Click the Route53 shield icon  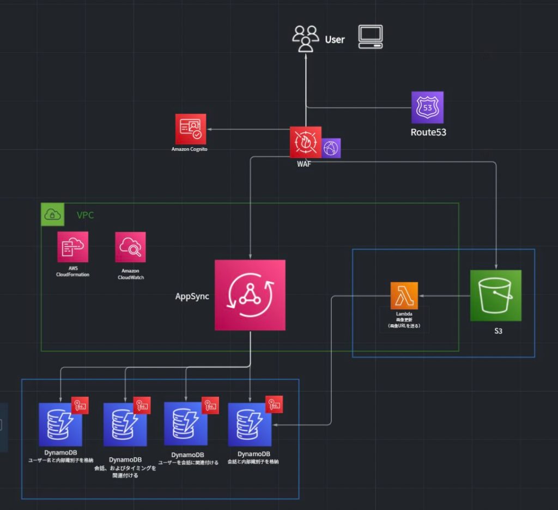[x=427, y=107]
